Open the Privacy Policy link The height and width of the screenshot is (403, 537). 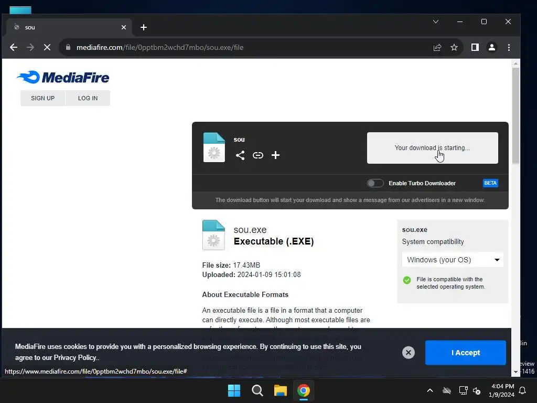coord(74,357)
